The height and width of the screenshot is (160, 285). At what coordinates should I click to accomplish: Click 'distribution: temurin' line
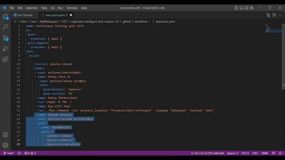(62, 89)
